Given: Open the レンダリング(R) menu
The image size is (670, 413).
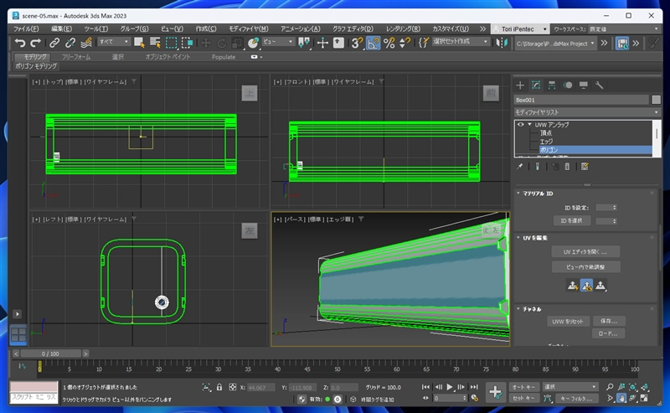Looking at the screenshot, I should click(404, 28).
